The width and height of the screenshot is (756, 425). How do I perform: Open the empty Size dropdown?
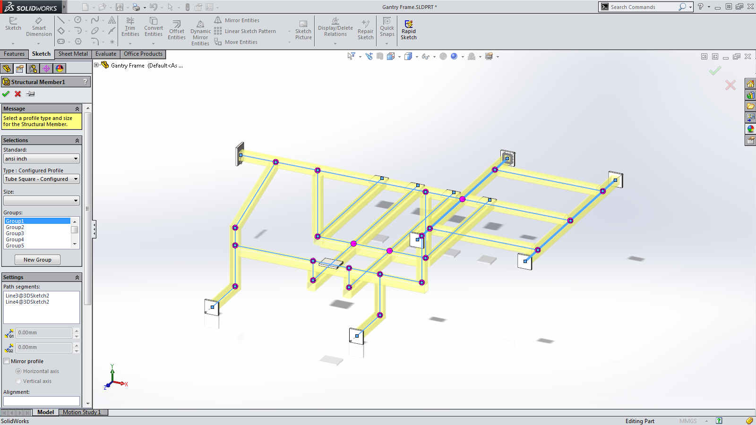click(x=41, y=201)
